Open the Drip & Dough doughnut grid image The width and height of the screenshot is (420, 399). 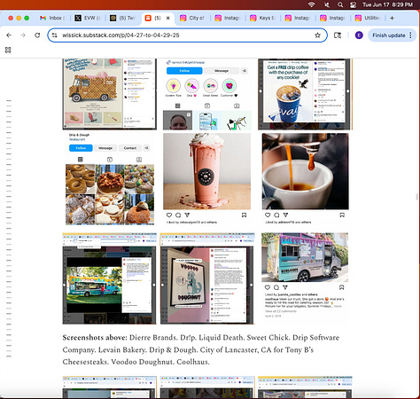(110, 194)
